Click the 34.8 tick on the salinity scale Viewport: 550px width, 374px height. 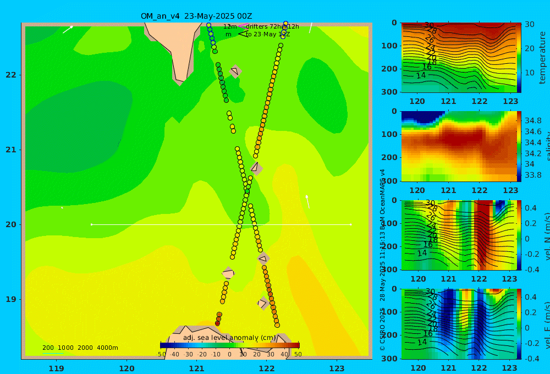click(533, 120)
